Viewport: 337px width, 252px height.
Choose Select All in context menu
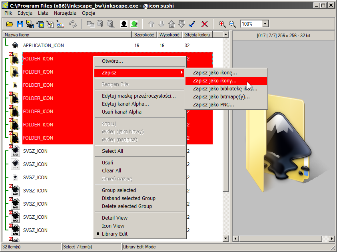click(140, 151)
